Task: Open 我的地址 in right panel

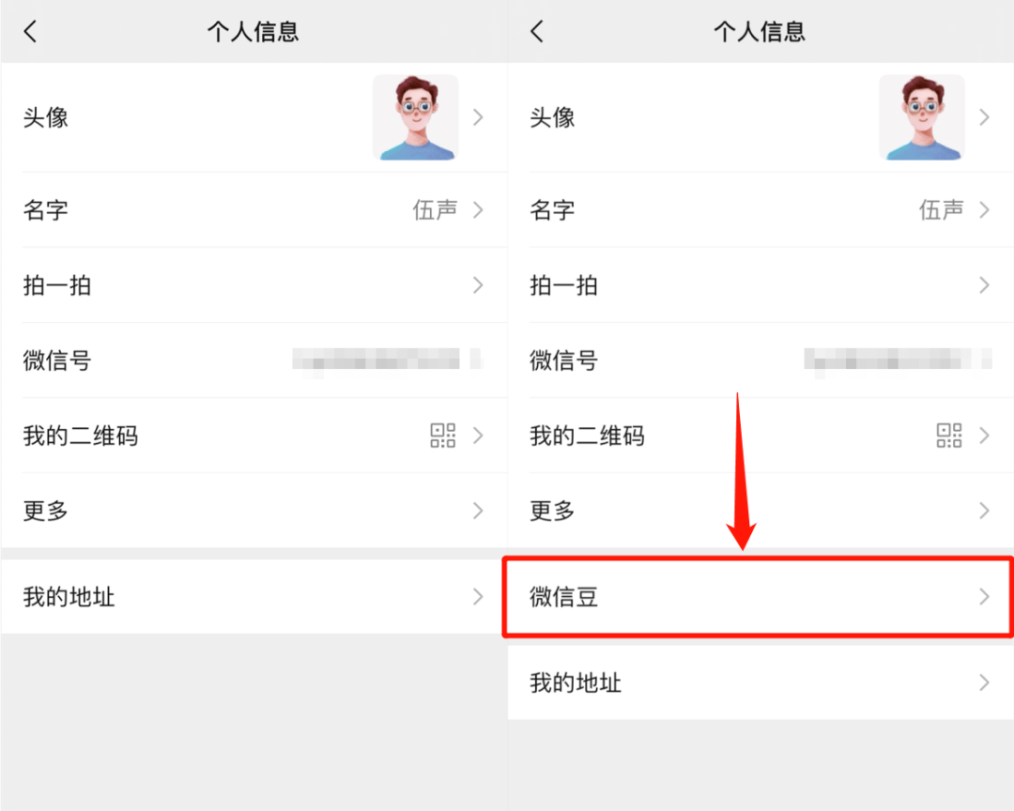Action: pos(760,682)
